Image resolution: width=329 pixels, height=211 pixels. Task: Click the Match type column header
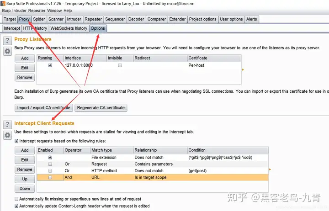[112, 150]
